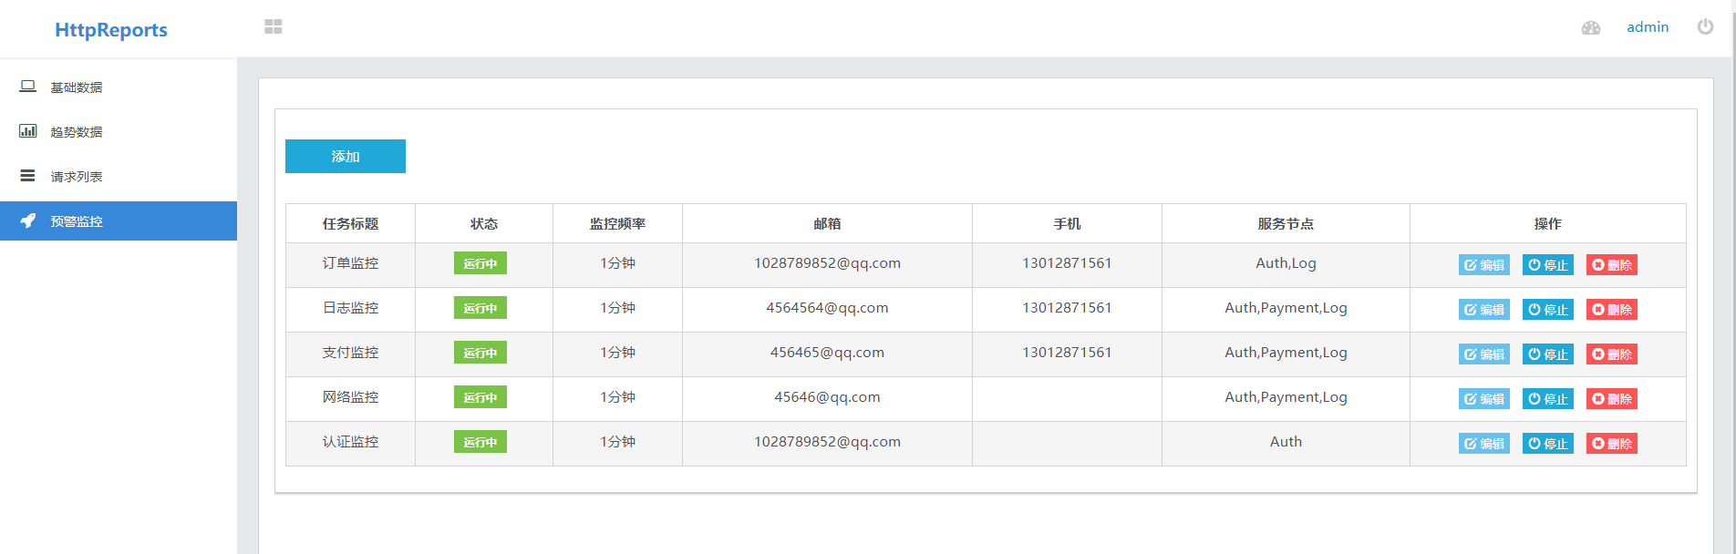Click the grid layout icon in header
This screenshot has height=554, width=1736.
[274, 27]
